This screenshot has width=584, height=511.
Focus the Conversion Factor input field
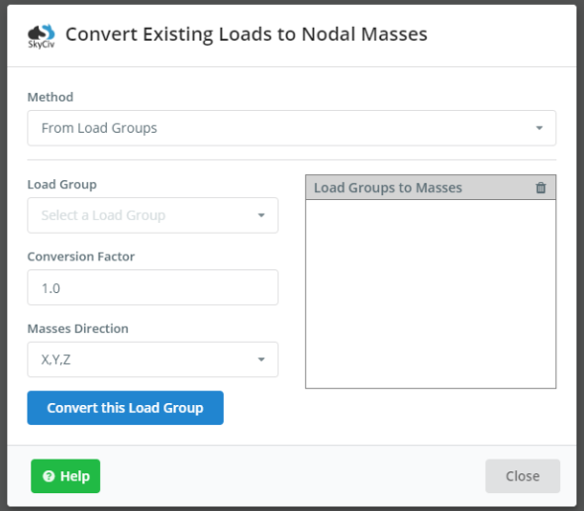152,288
